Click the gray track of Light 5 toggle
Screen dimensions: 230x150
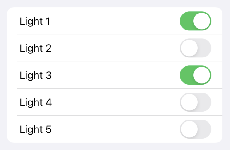[x=204, y=129]
